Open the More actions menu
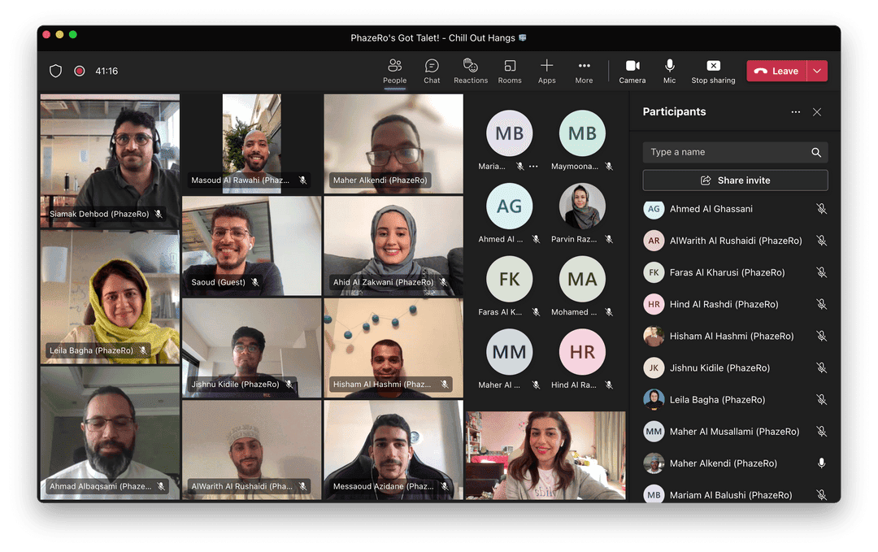Viewport: 878px width, 552px height. (584, 71)
